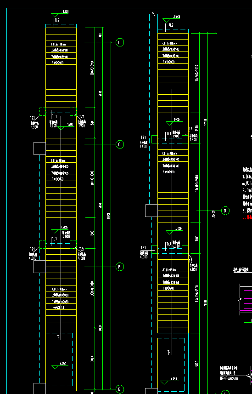Viewport: 252px width, 394px height.
Task: Select the axis bubble labeled G
Action: (119, 144)
